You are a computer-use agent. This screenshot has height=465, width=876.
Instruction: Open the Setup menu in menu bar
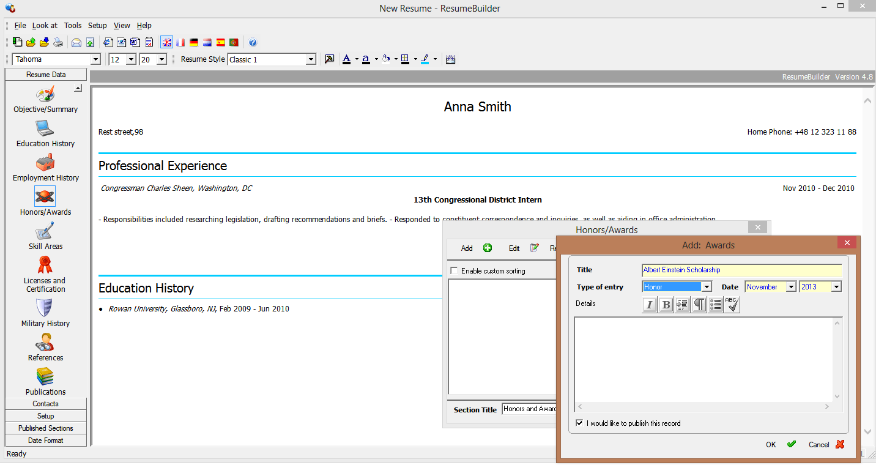click(97, 26)
